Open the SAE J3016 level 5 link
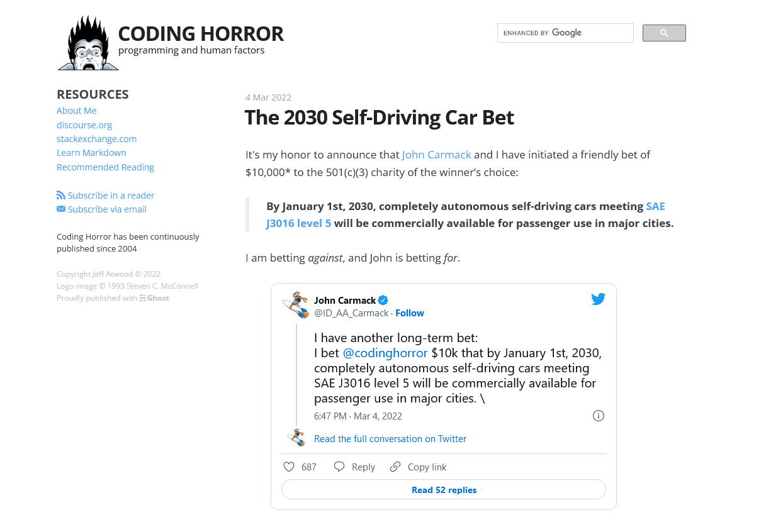Image resolution: width=766 pixels, height=527 pixels. [x=298, y=223]
